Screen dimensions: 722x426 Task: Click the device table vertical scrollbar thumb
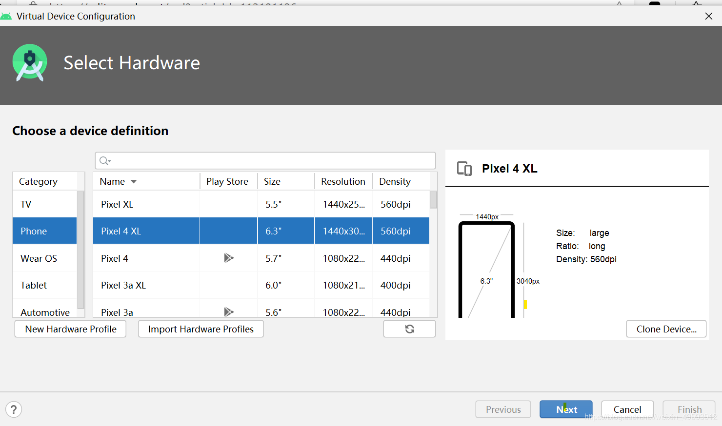pyautogui.click(x=433, y=199)
